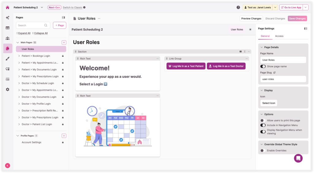Viewport: 314px width, 173px height.
Task: Toggle Show page name switch
Action: (x=263, y=66)
